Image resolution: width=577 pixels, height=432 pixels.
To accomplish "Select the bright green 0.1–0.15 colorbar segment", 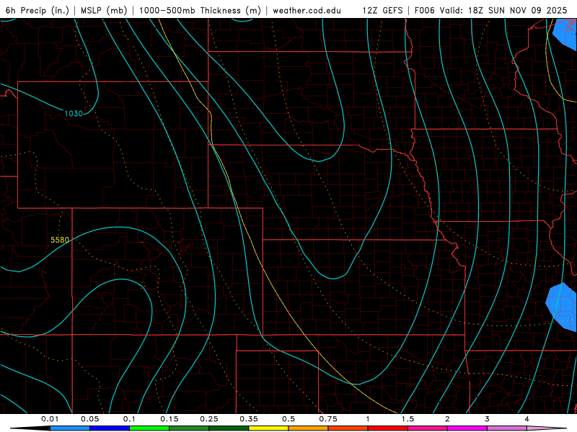I will tap(149, 428).
